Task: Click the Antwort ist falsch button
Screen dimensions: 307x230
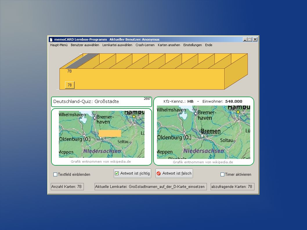Action: 174,173
